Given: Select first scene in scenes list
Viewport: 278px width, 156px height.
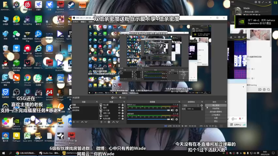Looking at the screenshot, I should click(x=85, y=105).
